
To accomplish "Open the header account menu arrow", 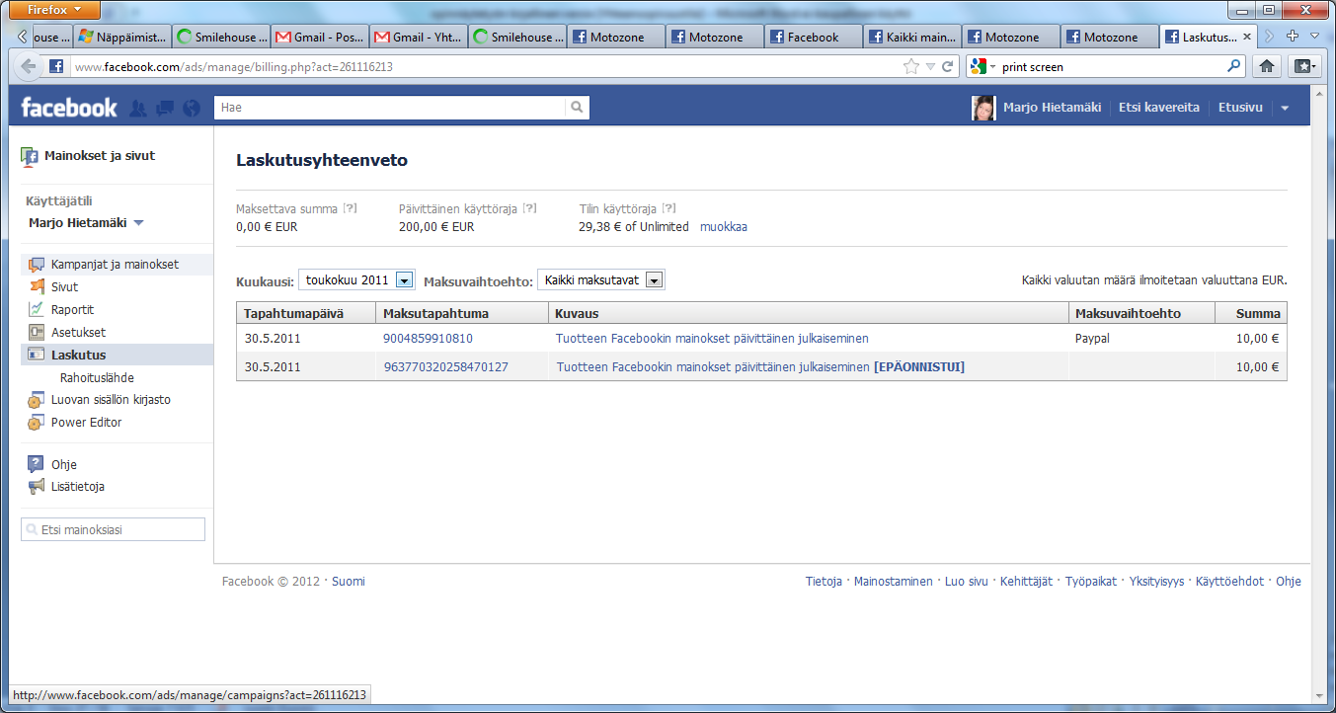I will [1285, 108].
